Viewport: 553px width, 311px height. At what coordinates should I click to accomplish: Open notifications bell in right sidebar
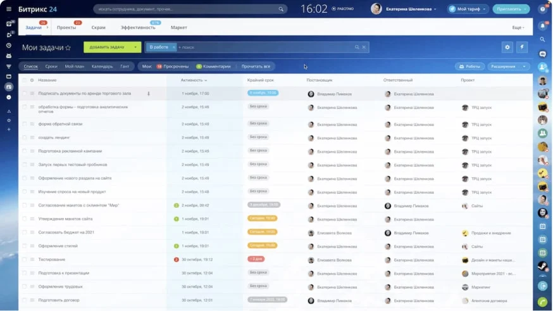(x=542, y=26)
